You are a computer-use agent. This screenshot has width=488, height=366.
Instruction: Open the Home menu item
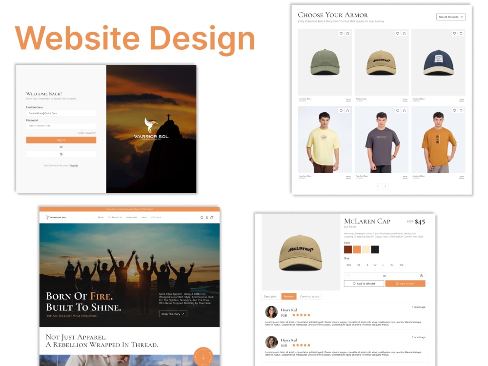coord(101,217)
